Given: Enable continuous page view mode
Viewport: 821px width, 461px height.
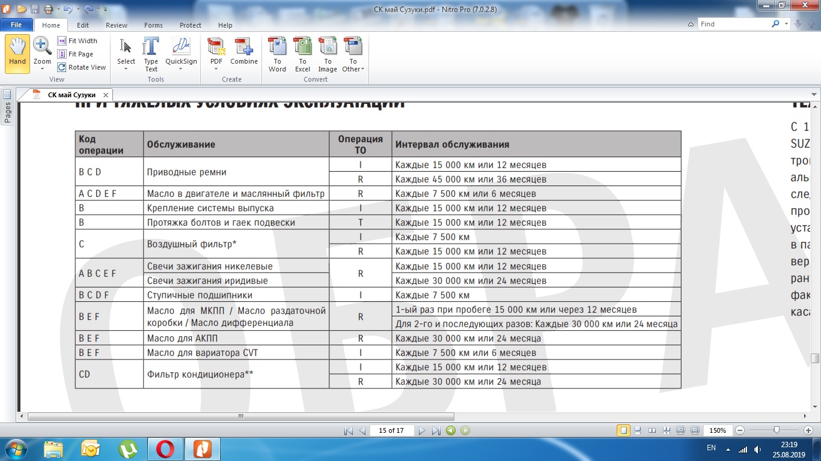Looking at the screenshot, I should 638,430.
